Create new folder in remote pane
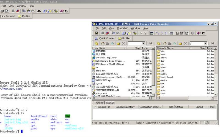 [180, 44]
